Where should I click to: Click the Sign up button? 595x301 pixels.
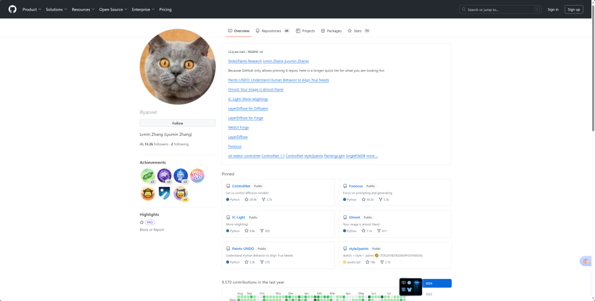pyautogui.click(x=574, y=9)
